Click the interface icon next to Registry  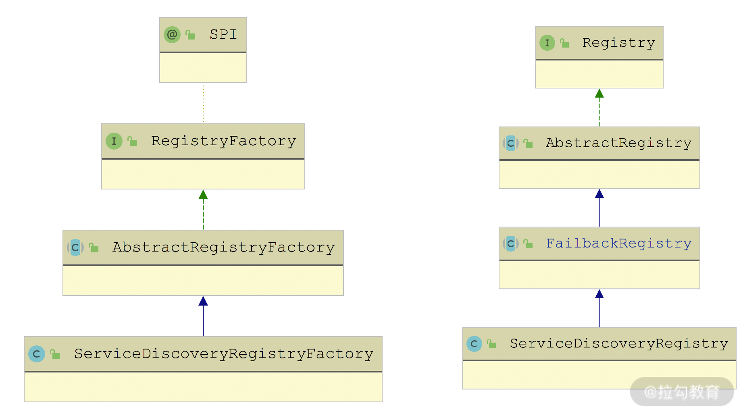[x=547, y=43]
